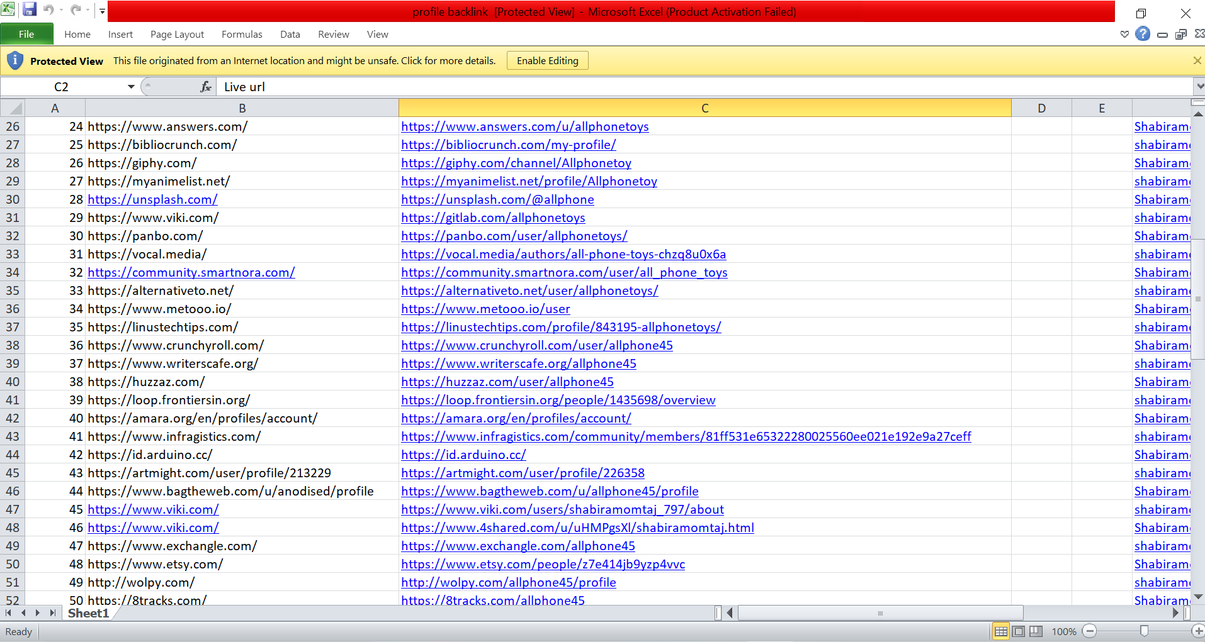Open the Page Layout ribbon tab

point(177,35)
